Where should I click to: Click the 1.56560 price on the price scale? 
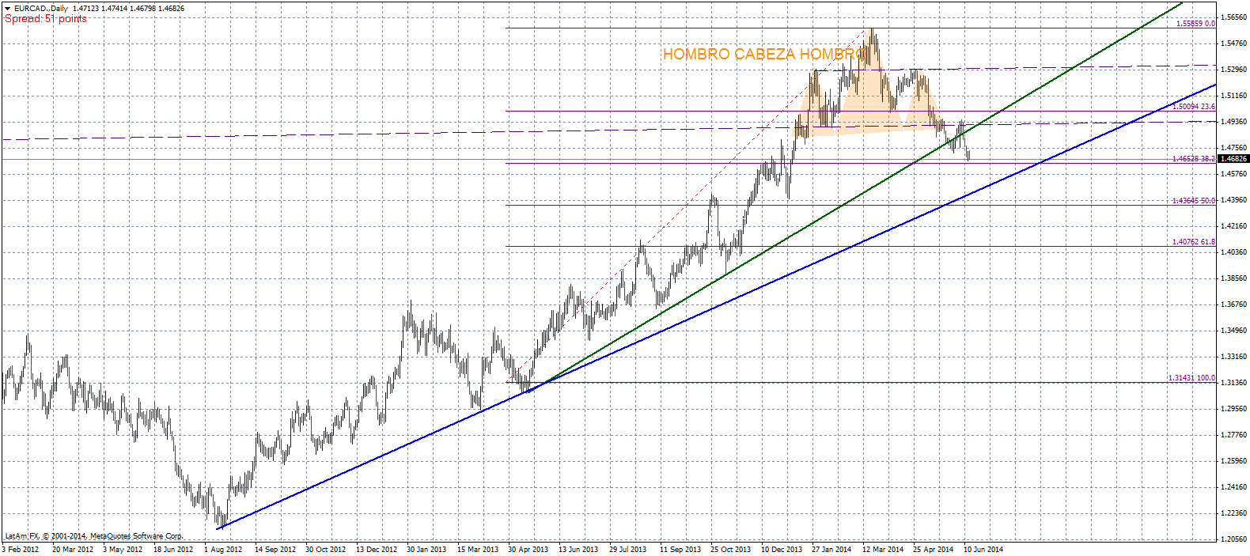(x=1234, y=17)
